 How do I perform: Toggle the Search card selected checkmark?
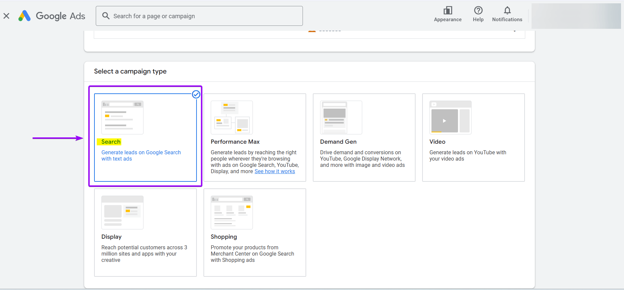point(196,94)
